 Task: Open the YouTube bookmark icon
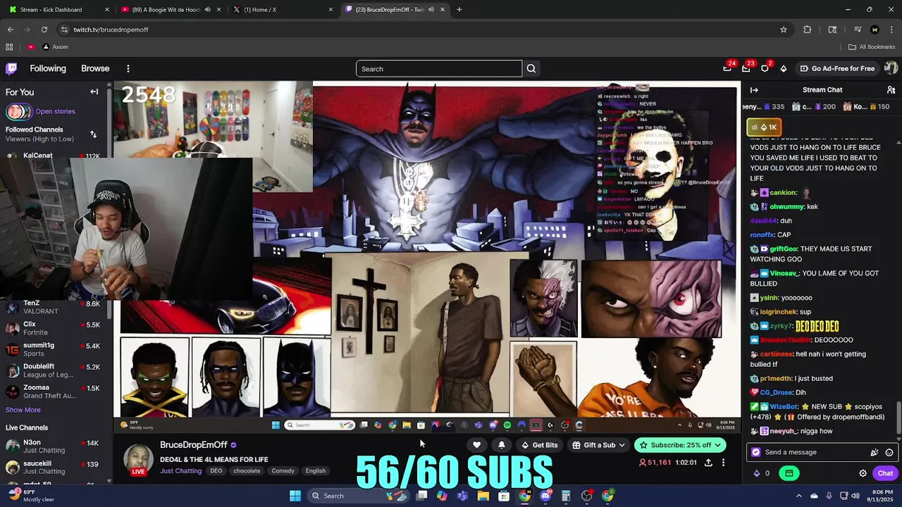[x=31, y=47]
